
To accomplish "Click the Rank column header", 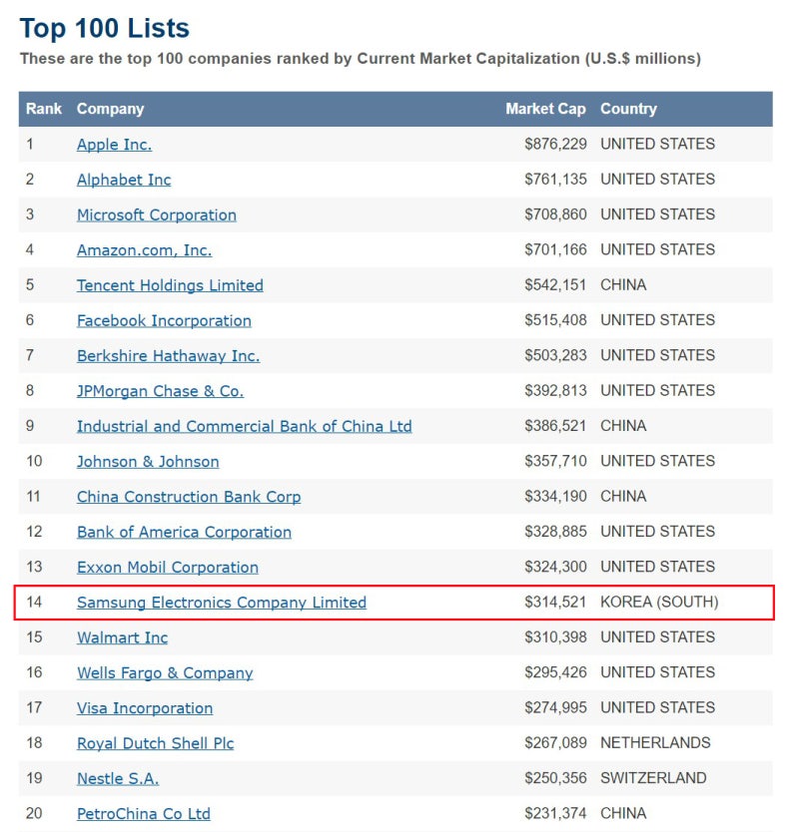I will (x=44, y=109).
